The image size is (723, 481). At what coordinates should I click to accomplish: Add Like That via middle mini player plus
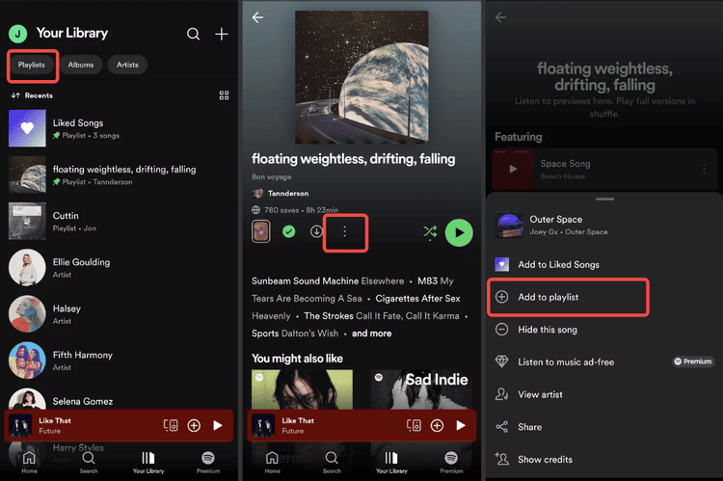pos(437,425)
